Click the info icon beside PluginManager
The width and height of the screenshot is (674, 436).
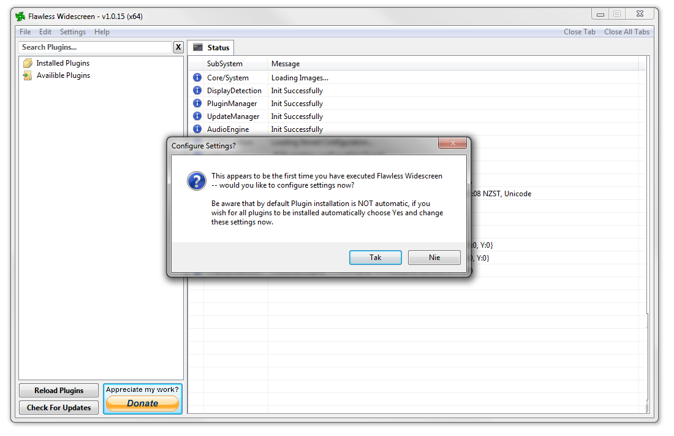pos(197,103)
